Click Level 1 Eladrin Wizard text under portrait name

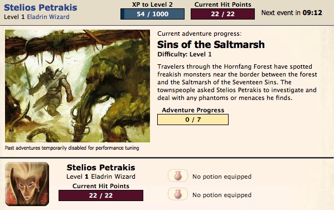[x=101, y=176]
